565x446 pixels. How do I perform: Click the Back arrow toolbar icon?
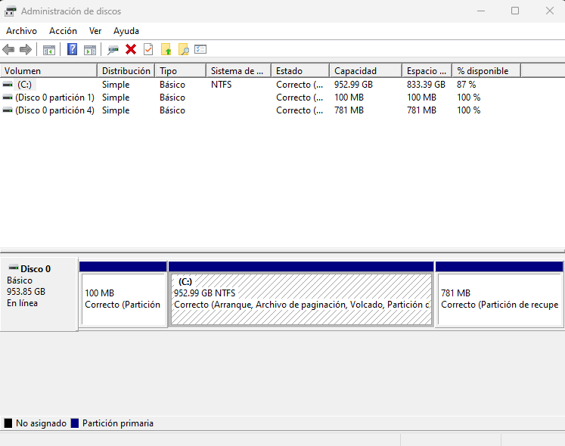pyautogui.click(x=8, y=49)
